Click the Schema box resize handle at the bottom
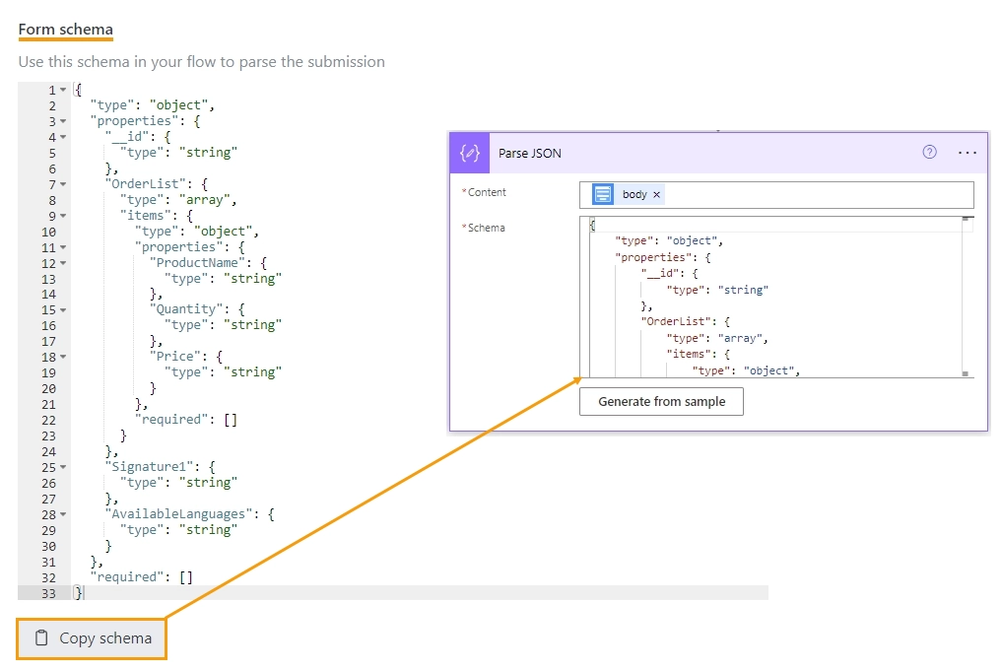Image resolution: width=1001 pixels, height=670 pixels. click(x=966, y=373)
